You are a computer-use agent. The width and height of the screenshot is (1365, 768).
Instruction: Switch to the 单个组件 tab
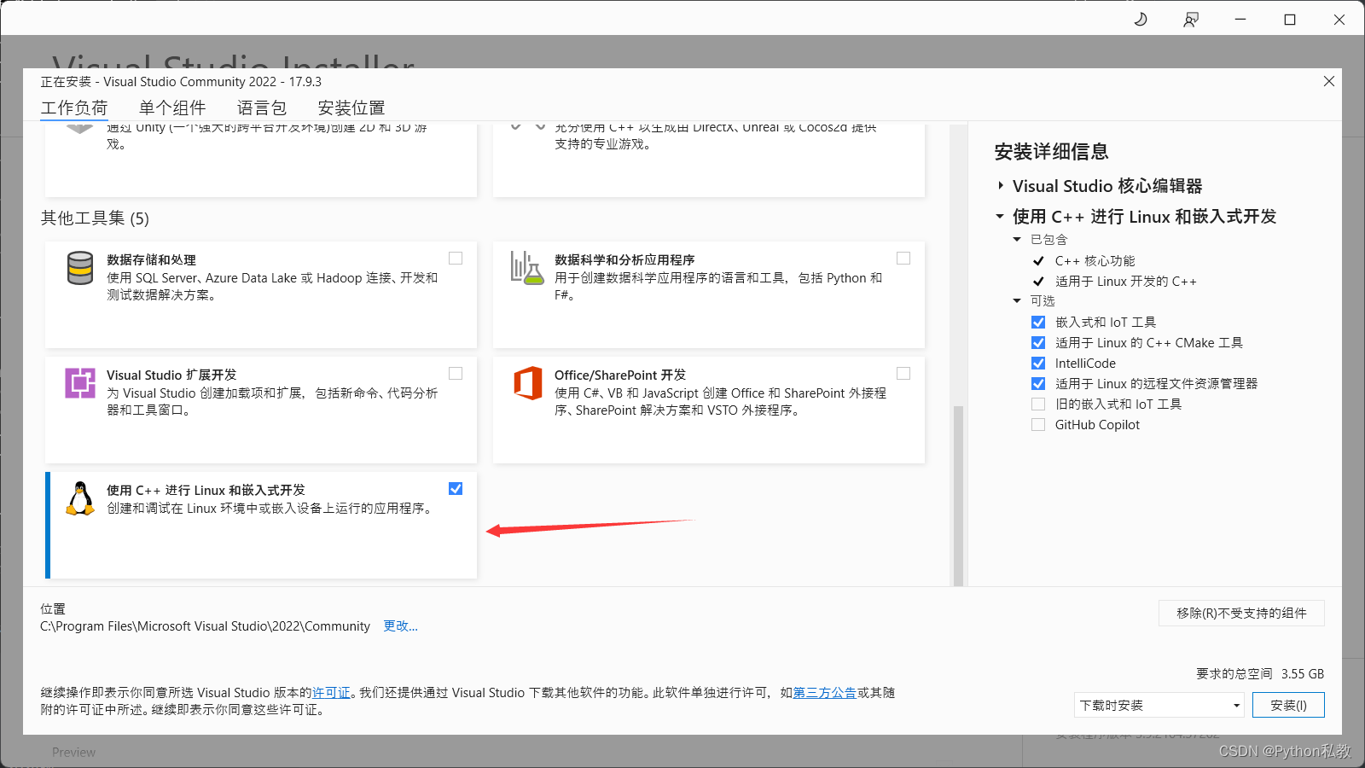pyautogui.click(x=172, y=108)
